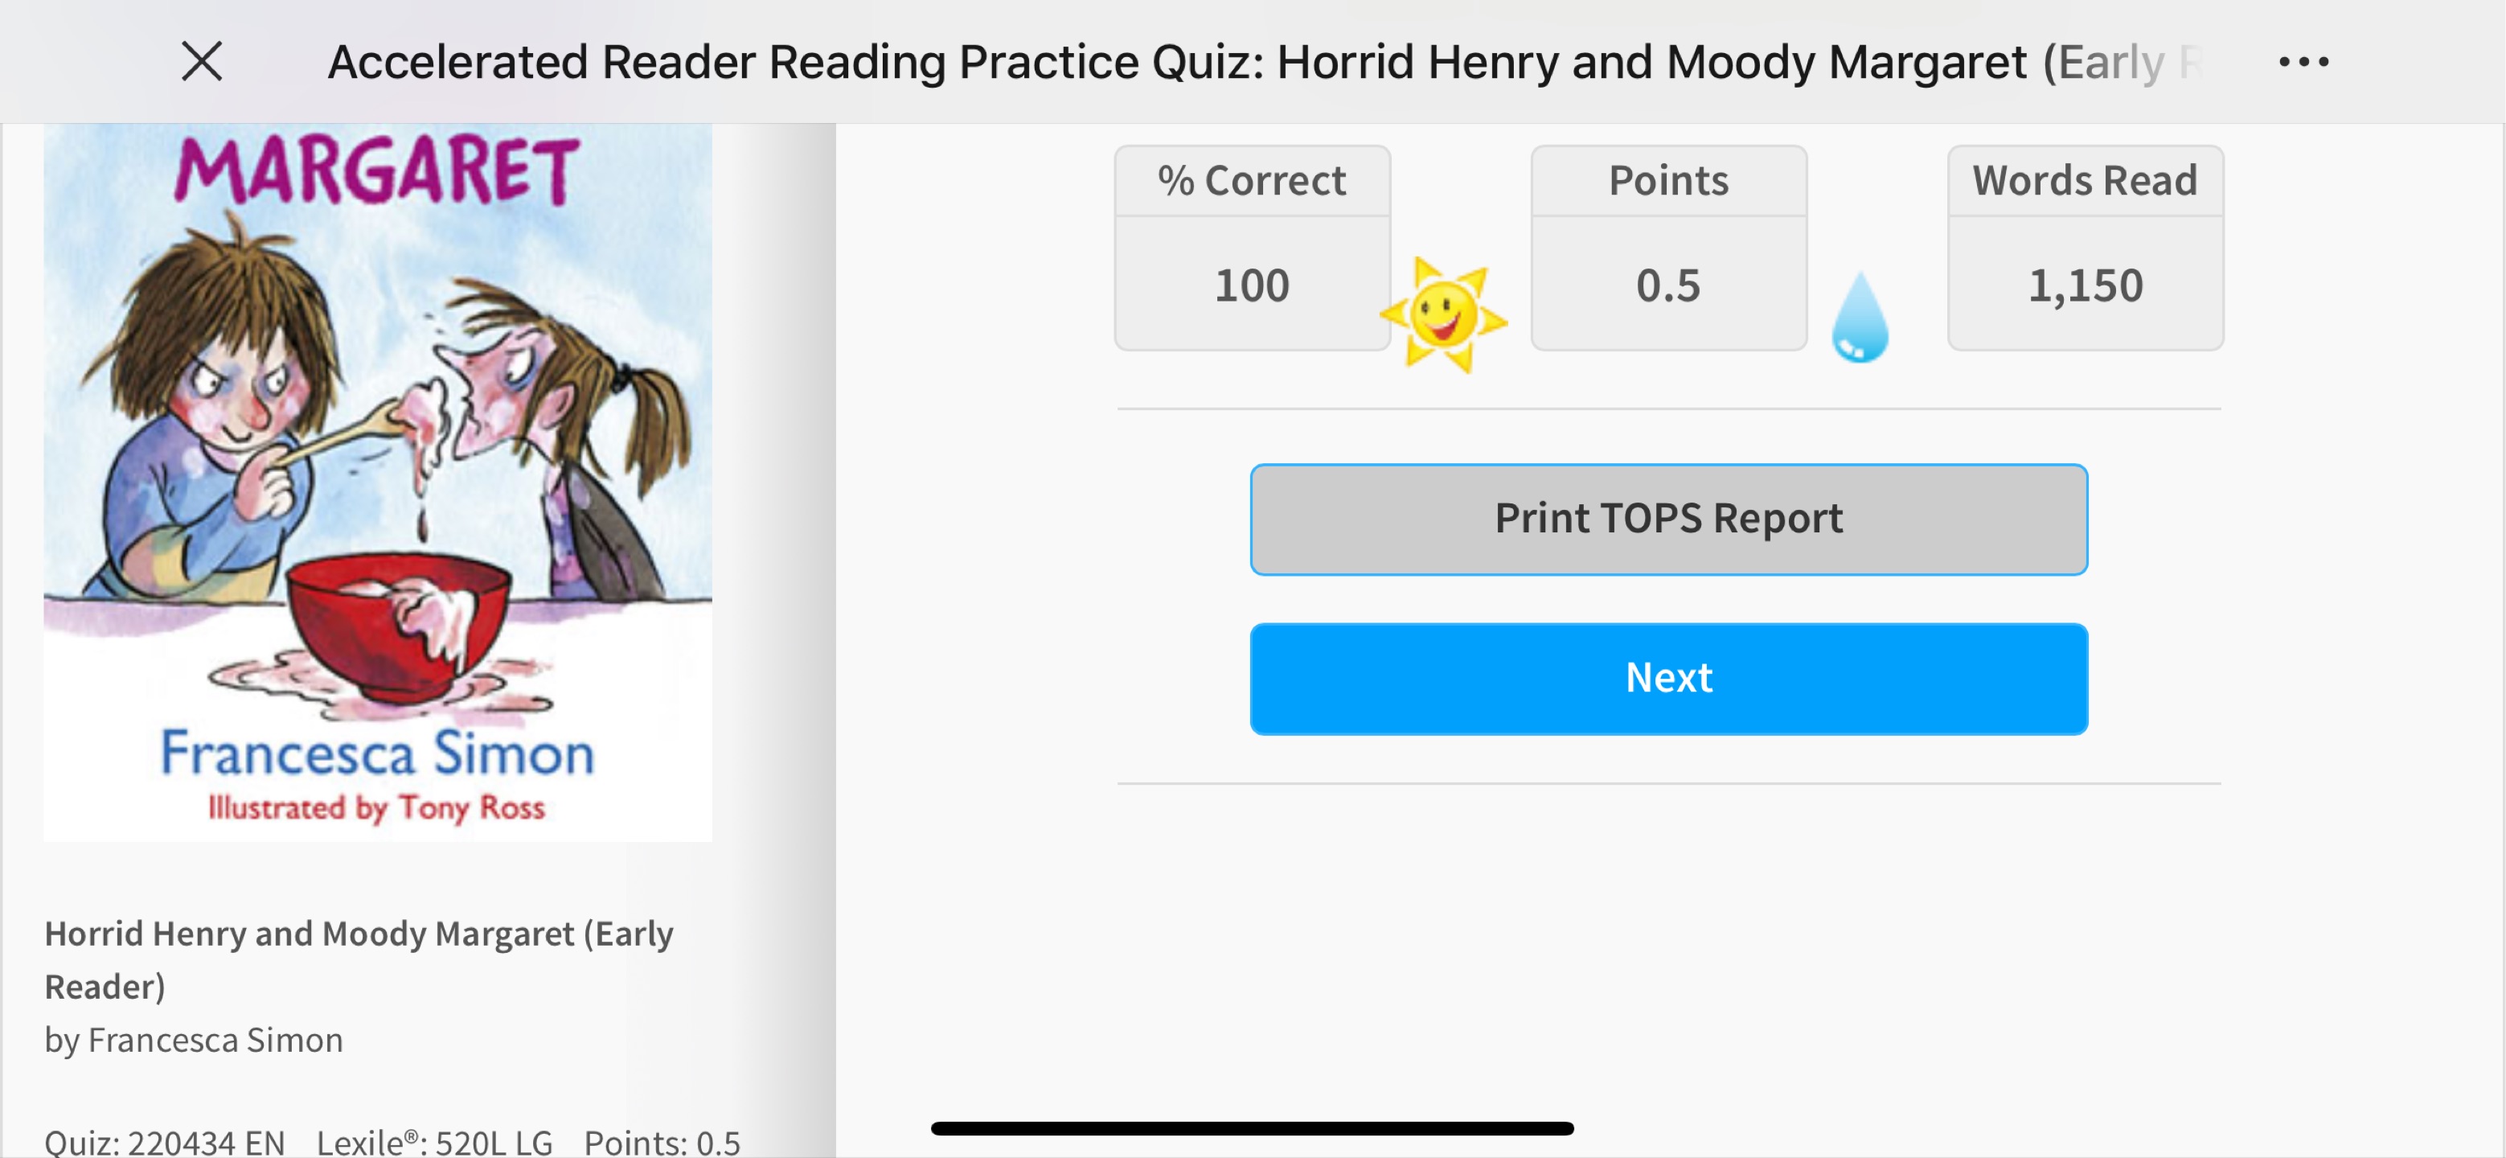The width and height of the screenshot is (2506, 1158).
Task: Tap the author line by Francesca Simon
Action: [194, 1041]
